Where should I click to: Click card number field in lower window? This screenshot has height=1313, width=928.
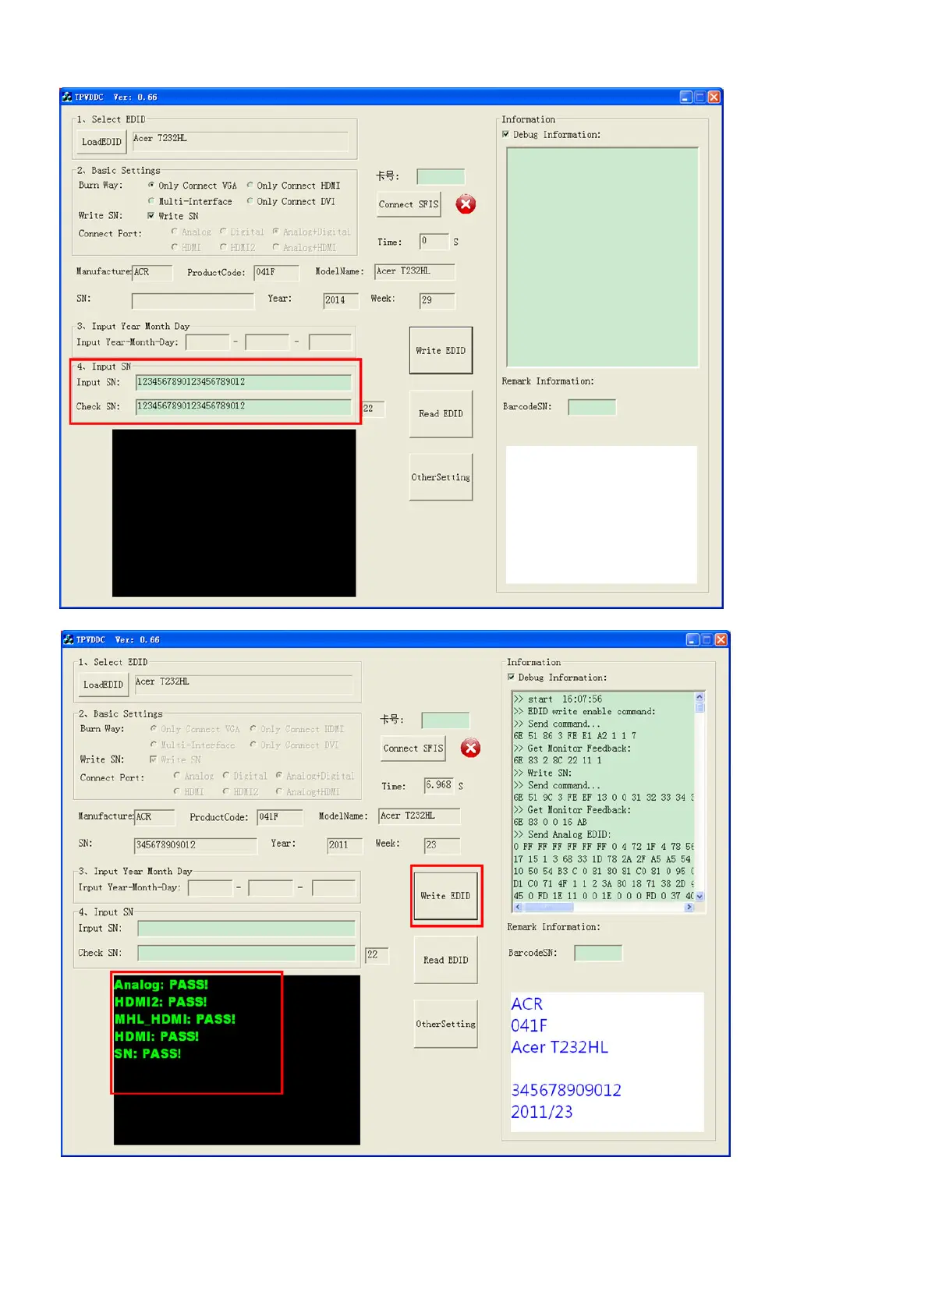point(445,720)
